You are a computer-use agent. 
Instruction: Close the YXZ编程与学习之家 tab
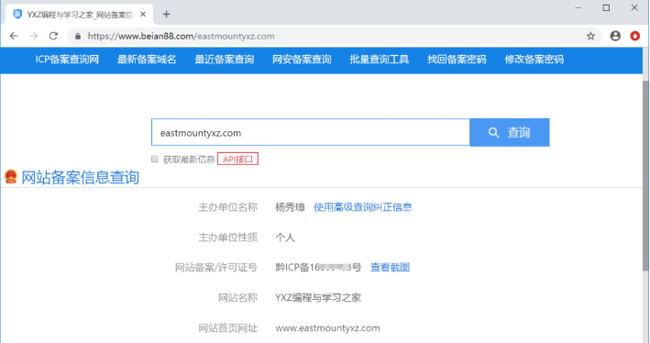coord(143,15)
